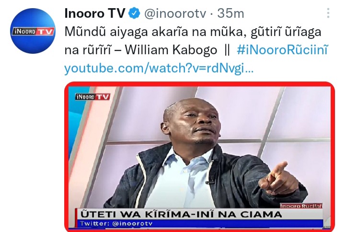The width and height of the screenshot is (345, 232).
Task: Open the Inooro TV display name
Action: point(95,13)
